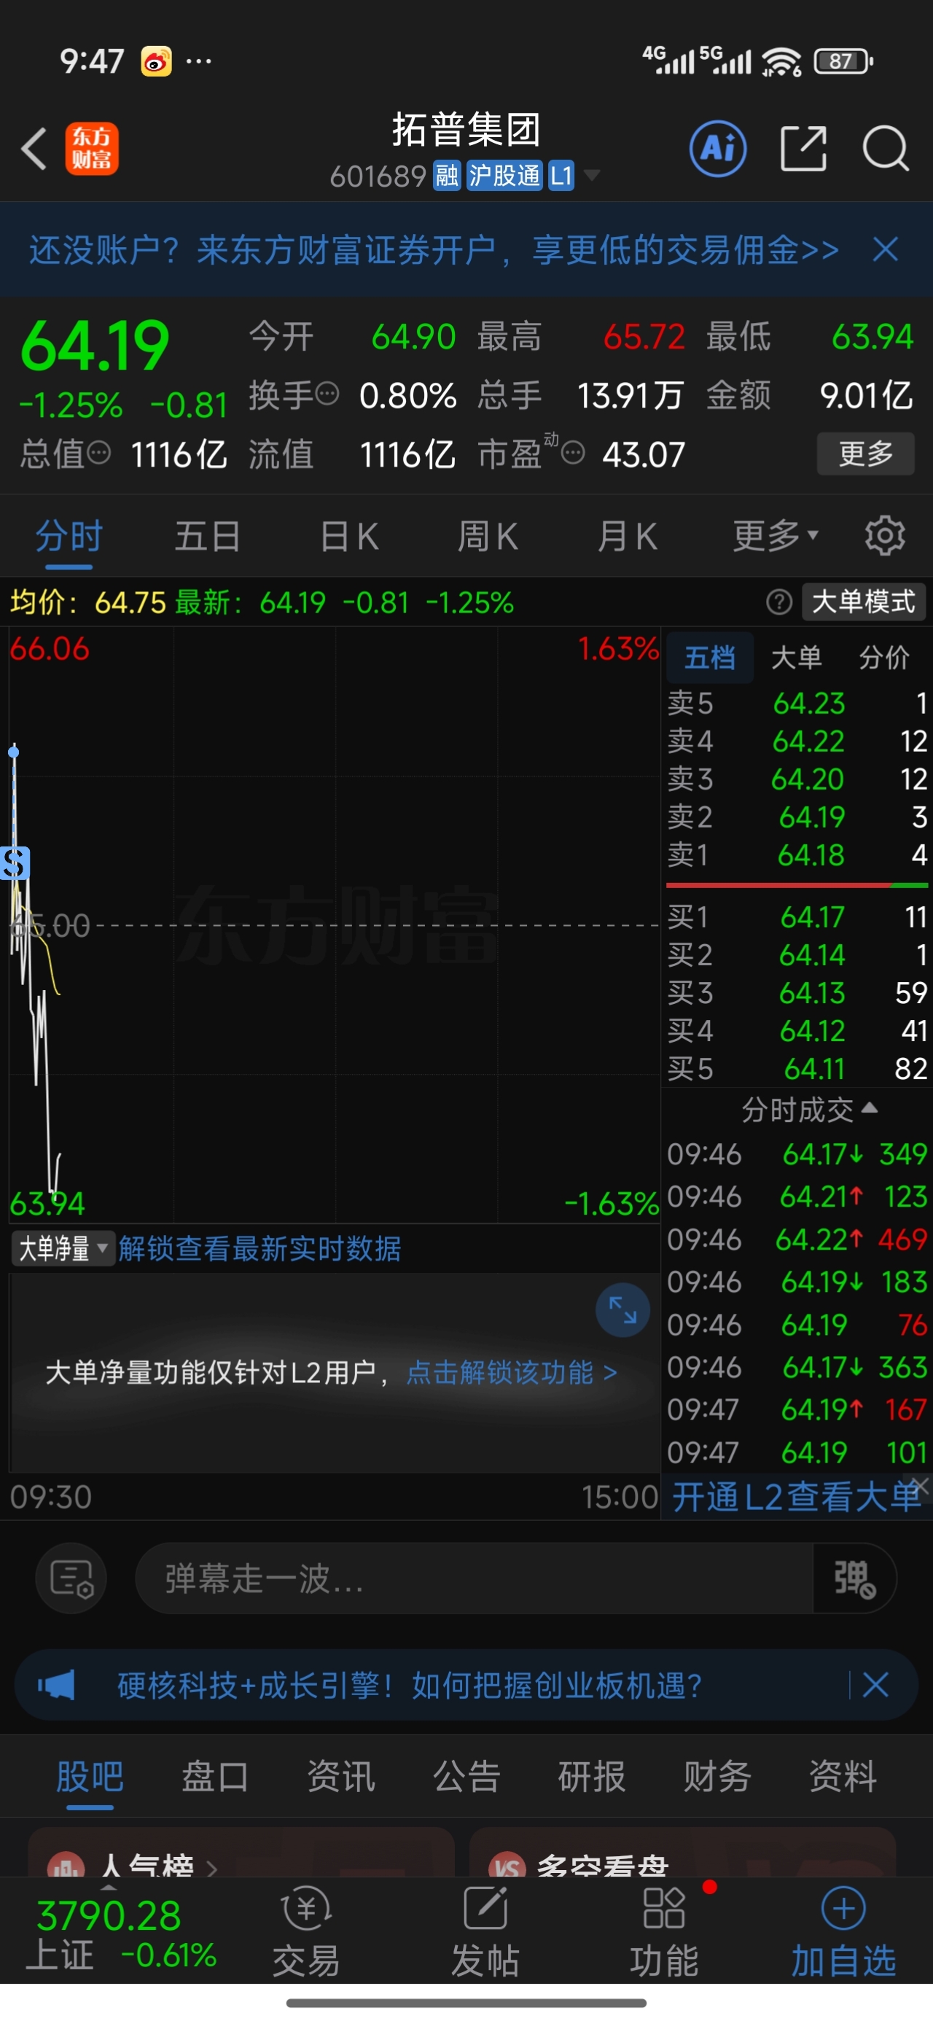
Task: Dismiss the 创业板 announcement bar
Action: [x=875, y=1684]
